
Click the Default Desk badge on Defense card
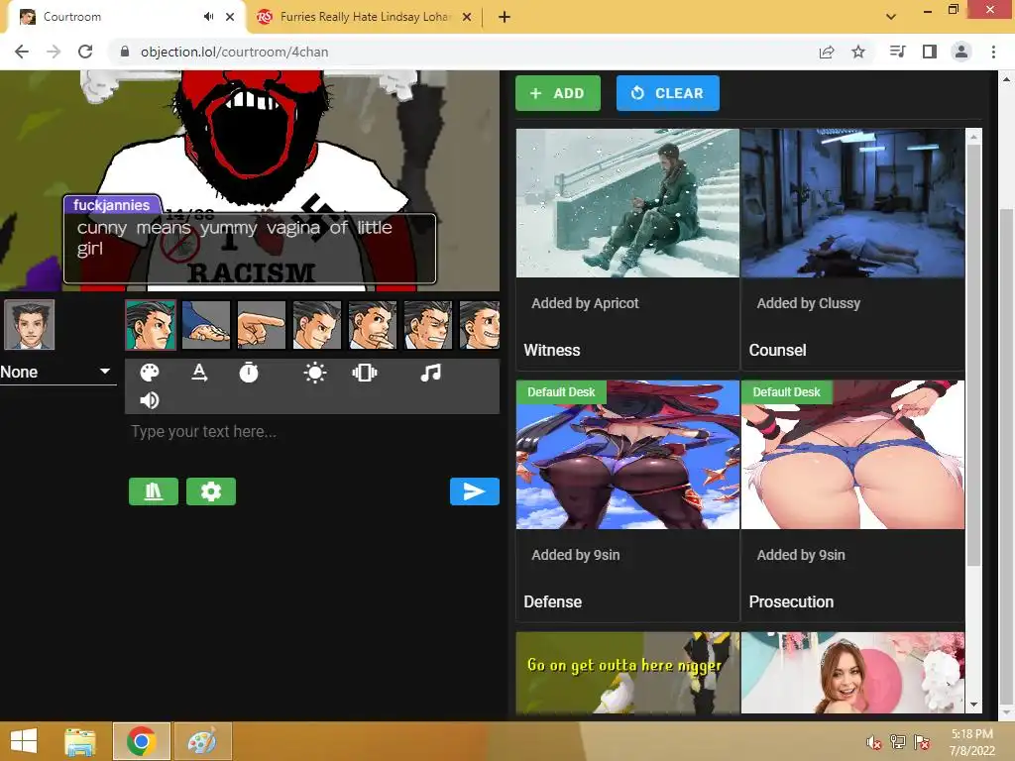561,392
